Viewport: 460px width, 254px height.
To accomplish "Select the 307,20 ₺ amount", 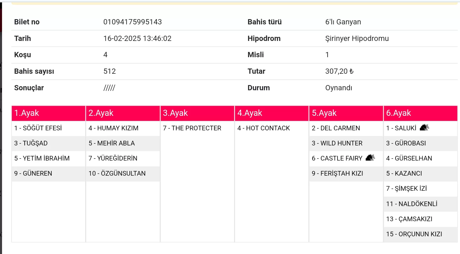I will click(339, 71).
